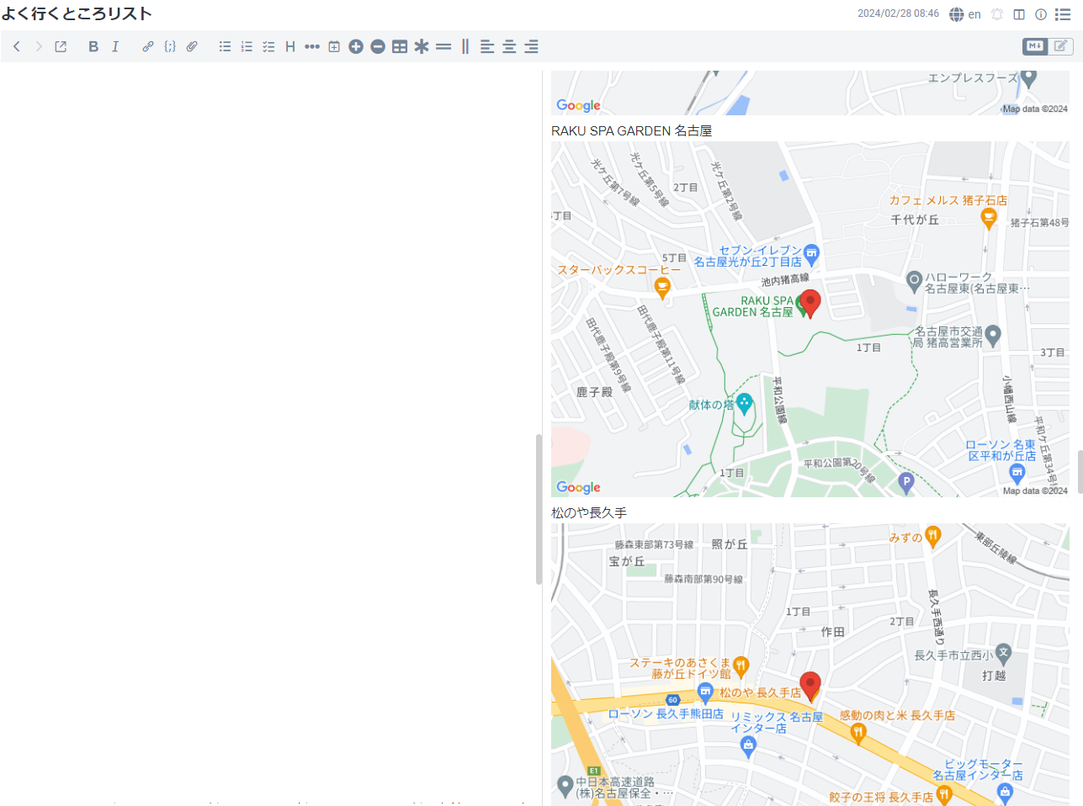Switch to Markdown editor mode
1083x806 pixels.
coord(1035,46)
